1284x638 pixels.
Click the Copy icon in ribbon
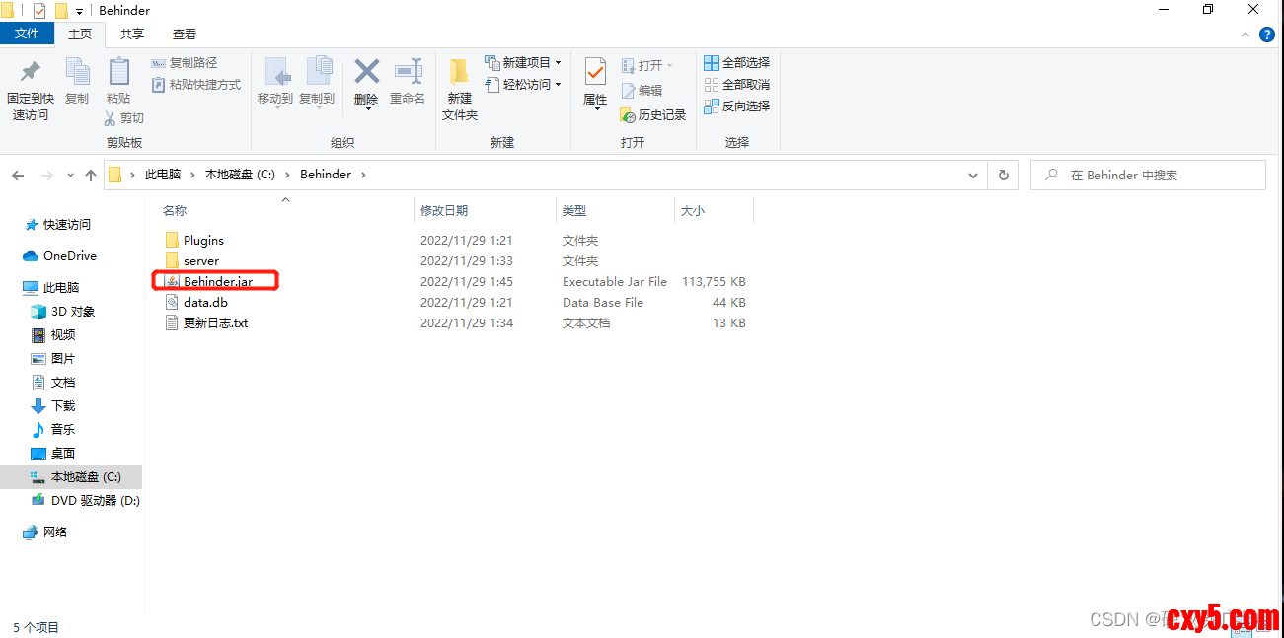(x=77, y=73)
